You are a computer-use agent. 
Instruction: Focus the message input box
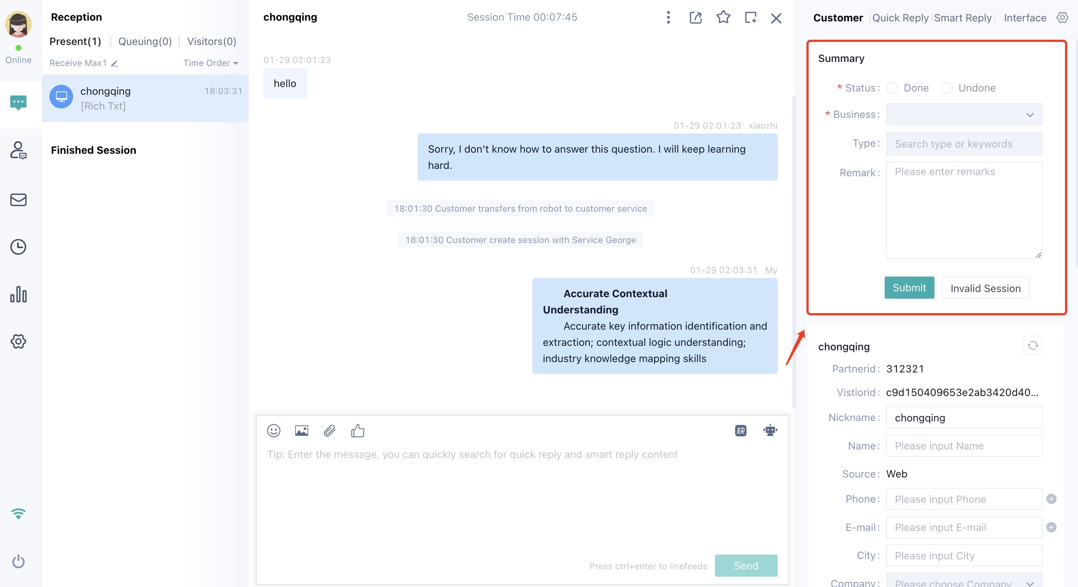522,498
